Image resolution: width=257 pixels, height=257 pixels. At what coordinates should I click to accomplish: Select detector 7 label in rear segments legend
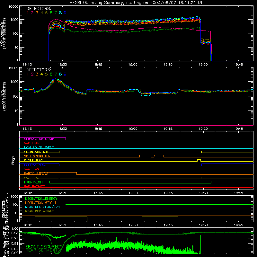[56, 74]
